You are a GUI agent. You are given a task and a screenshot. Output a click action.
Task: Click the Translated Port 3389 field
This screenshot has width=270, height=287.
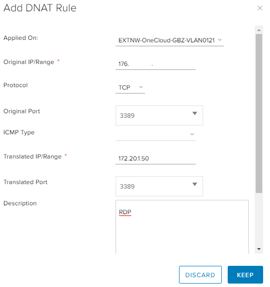pyautogui.click(x=159, y=187)
